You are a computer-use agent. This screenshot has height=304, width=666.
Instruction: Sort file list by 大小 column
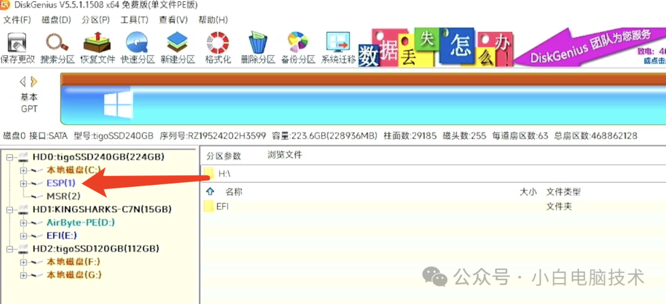(x=528, y=192)
